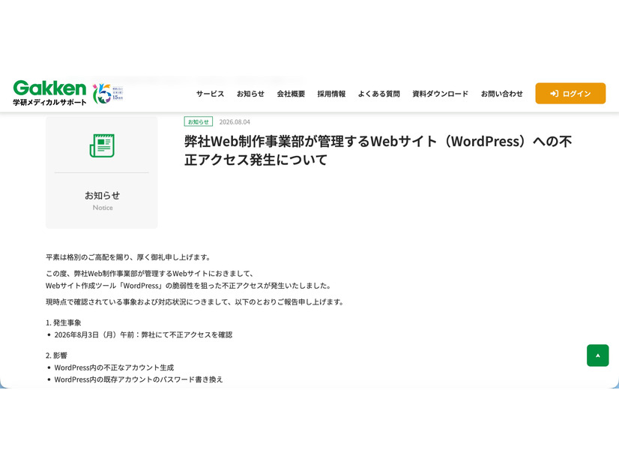Open the お知らせ navigation item
Image resolution: width=619 pixels, height=465 pixels.
click(250, 94)
